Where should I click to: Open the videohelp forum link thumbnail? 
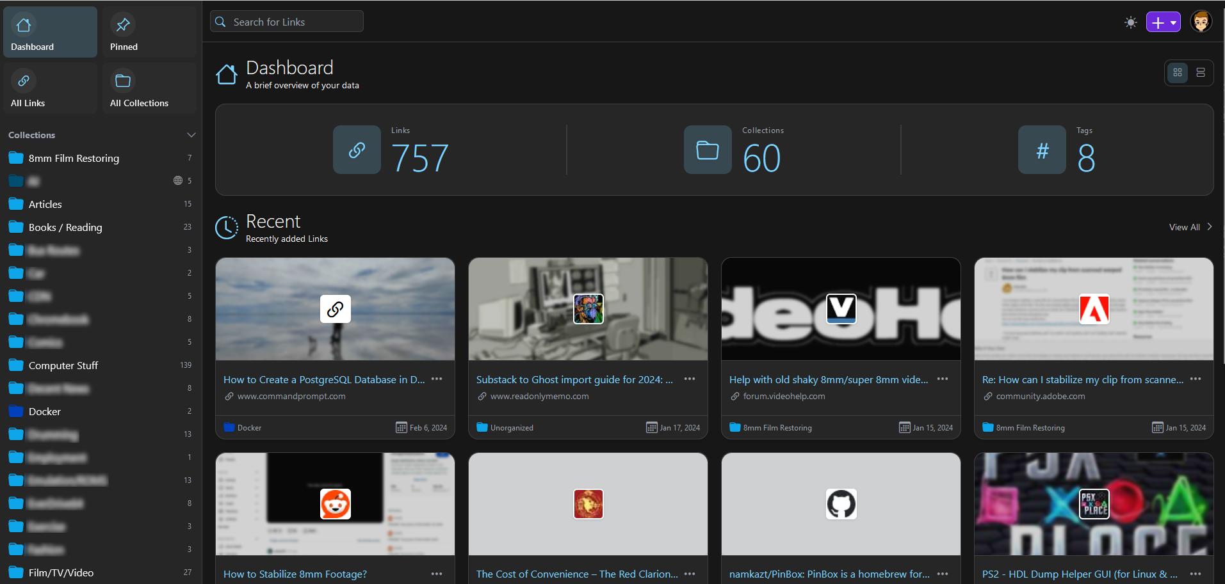point(841,309)
